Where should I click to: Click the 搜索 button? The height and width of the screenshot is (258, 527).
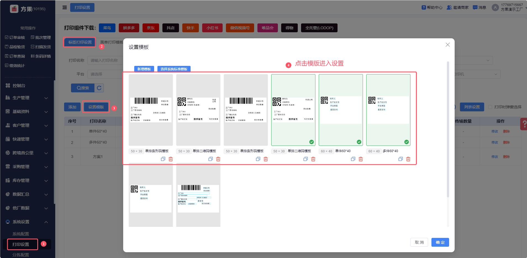pyautogui.click(x=83, y=88)
